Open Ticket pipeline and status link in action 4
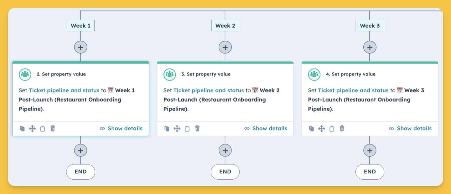 353,90
